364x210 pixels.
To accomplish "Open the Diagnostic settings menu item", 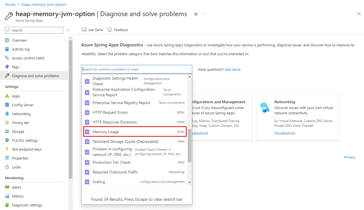I will (x=34, y=205).
